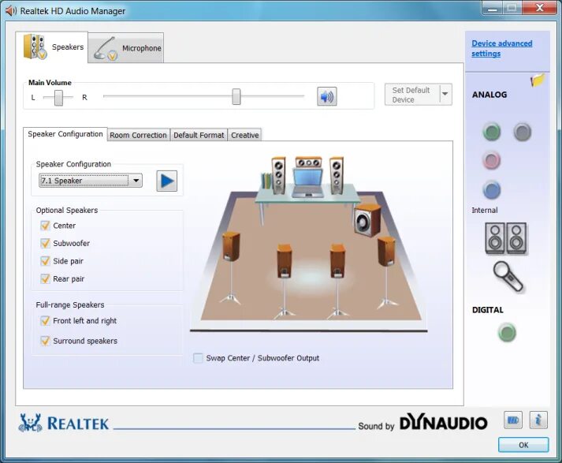Switch to the Speakers device tab
The image size is (562, 463).
(x=52, y=47)
